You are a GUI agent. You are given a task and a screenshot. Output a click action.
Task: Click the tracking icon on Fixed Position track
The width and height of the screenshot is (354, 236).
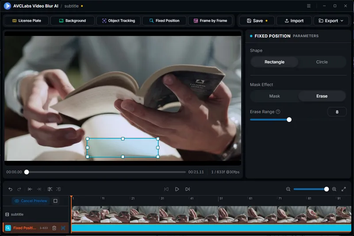(x=63, y=228)
